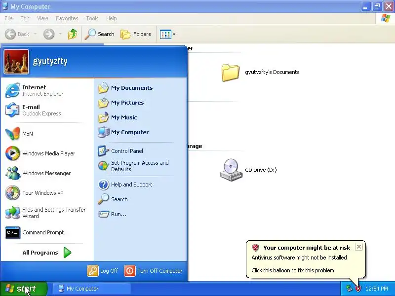Viewport: 395px width, 296px height.
Task: Launch Outlook Express E-mail
Action: tap(47, 110)
